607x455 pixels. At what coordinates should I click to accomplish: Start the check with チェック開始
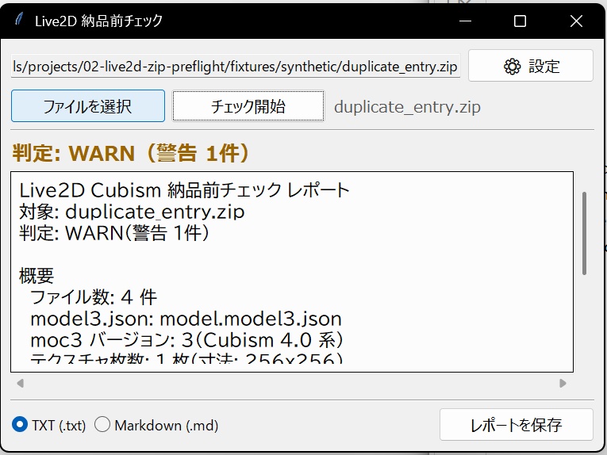[x=248, y=106]
